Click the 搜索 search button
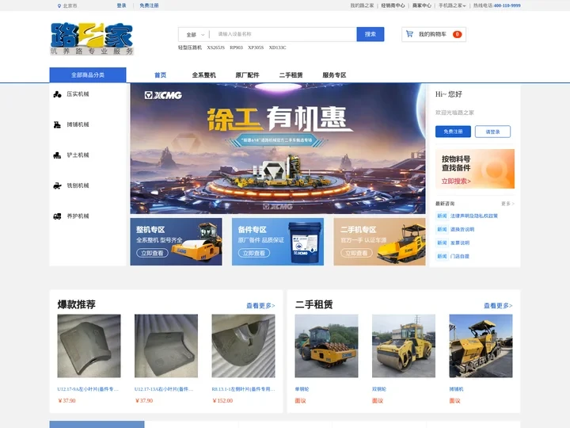This screenshot has height=428, width=570. click(x=370, y=34)
